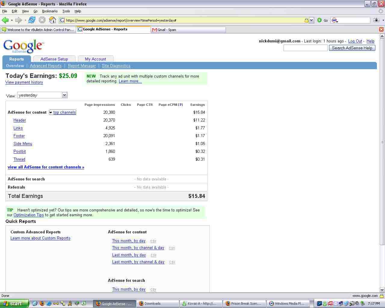The width and height of the screenshot is (385, 308).
Task: Download CSV for This month, by day content
Action: tap(153, 241)
